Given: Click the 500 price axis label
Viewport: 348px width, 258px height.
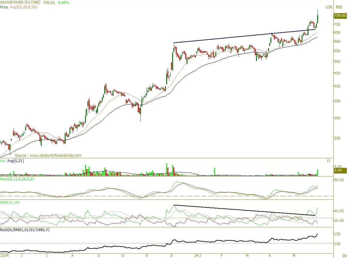Looking at the screenshot, I should click(x=337, y=61).
